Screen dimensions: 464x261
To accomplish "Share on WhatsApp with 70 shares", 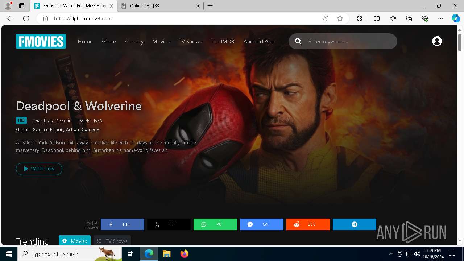I will tap(215, 224).
